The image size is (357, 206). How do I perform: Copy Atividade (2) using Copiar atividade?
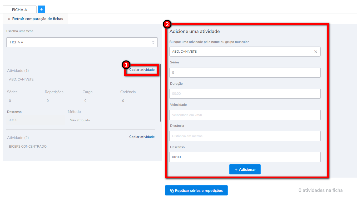[142, 137]
